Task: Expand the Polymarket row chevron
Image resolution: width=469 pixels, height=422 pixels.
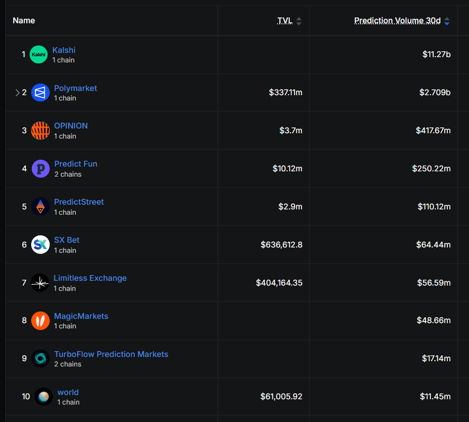Action: (x=17, y=93)
